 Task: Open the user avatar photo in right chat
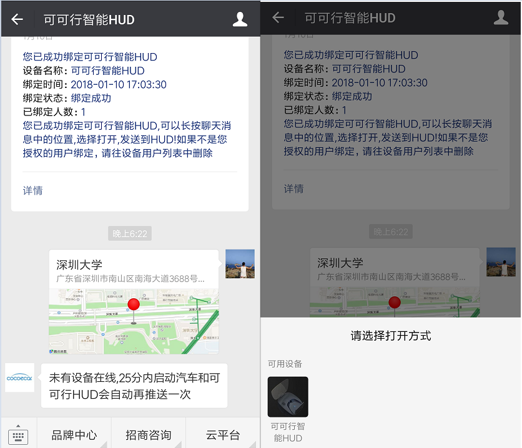pos(501,262)
